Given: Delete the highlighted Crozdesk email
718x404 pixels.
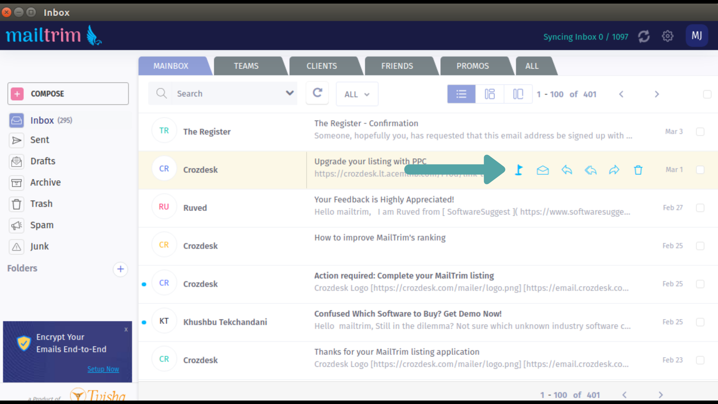Looking at the screenshot, I should (x=638, y=170).
